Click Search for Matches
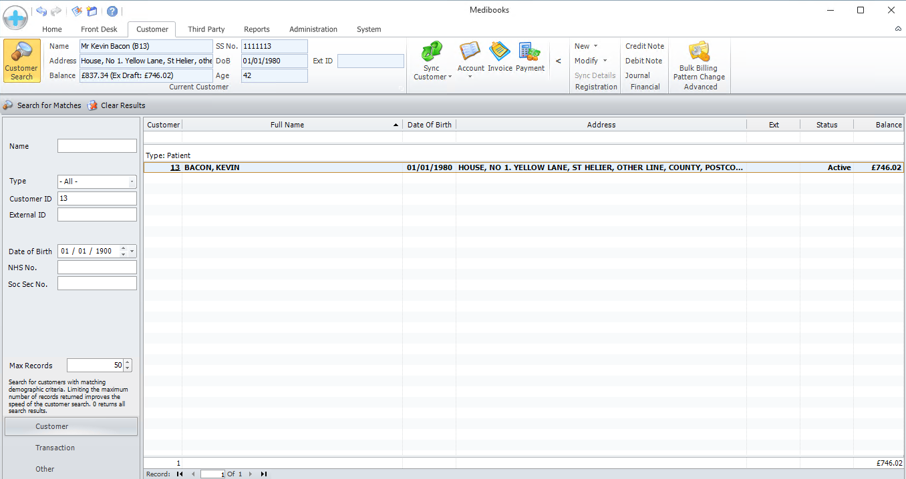 coord(42,105)
